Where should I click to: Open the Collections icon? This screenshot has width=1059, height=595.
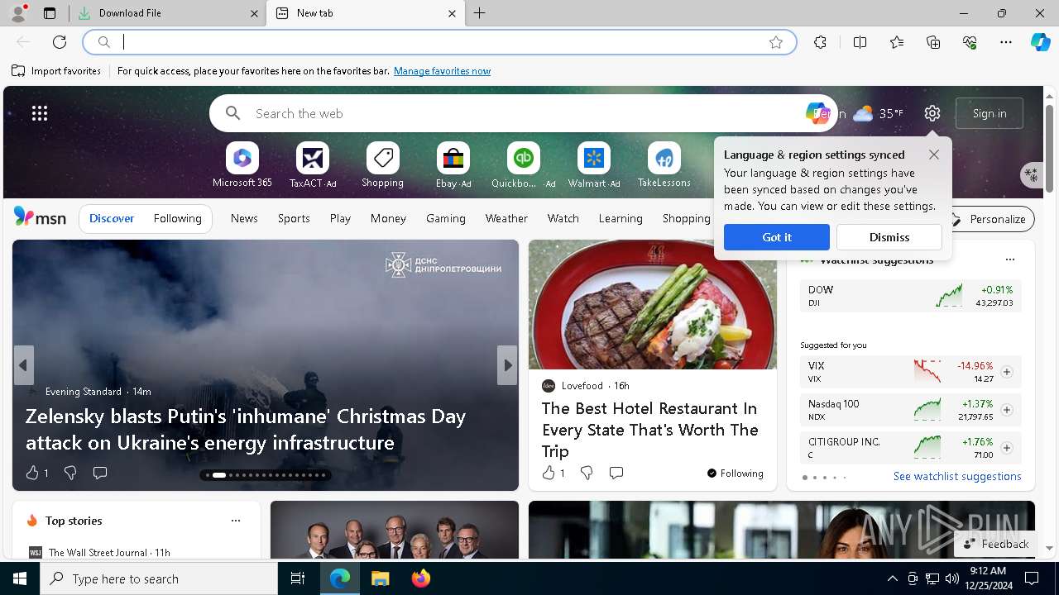933,42
